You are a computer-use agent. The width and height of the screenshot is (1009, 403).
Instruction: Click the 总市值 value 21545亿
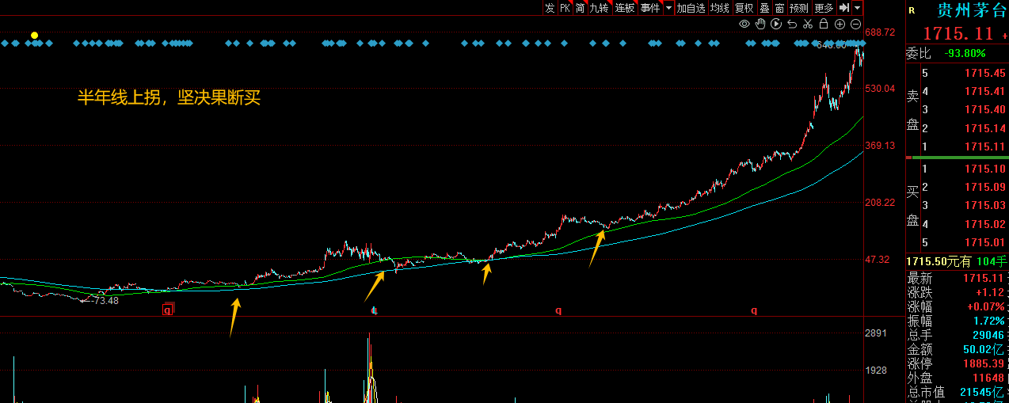(x=983, y=392)
